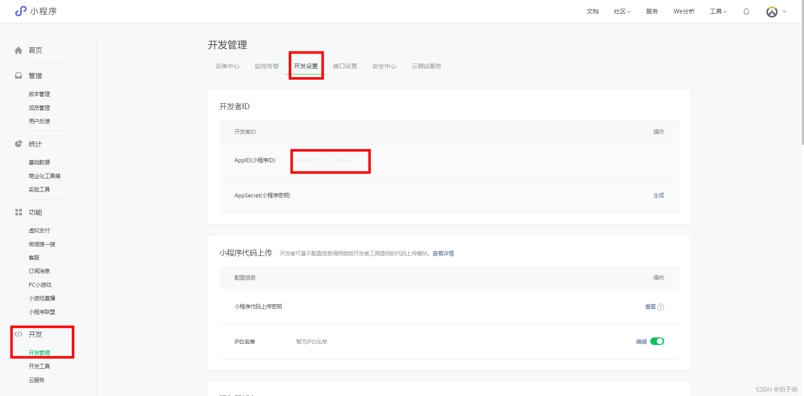Viewport: 804px width, 396px height.
Task: Select the 功能 grid icon
Action: tap(18, 212)
